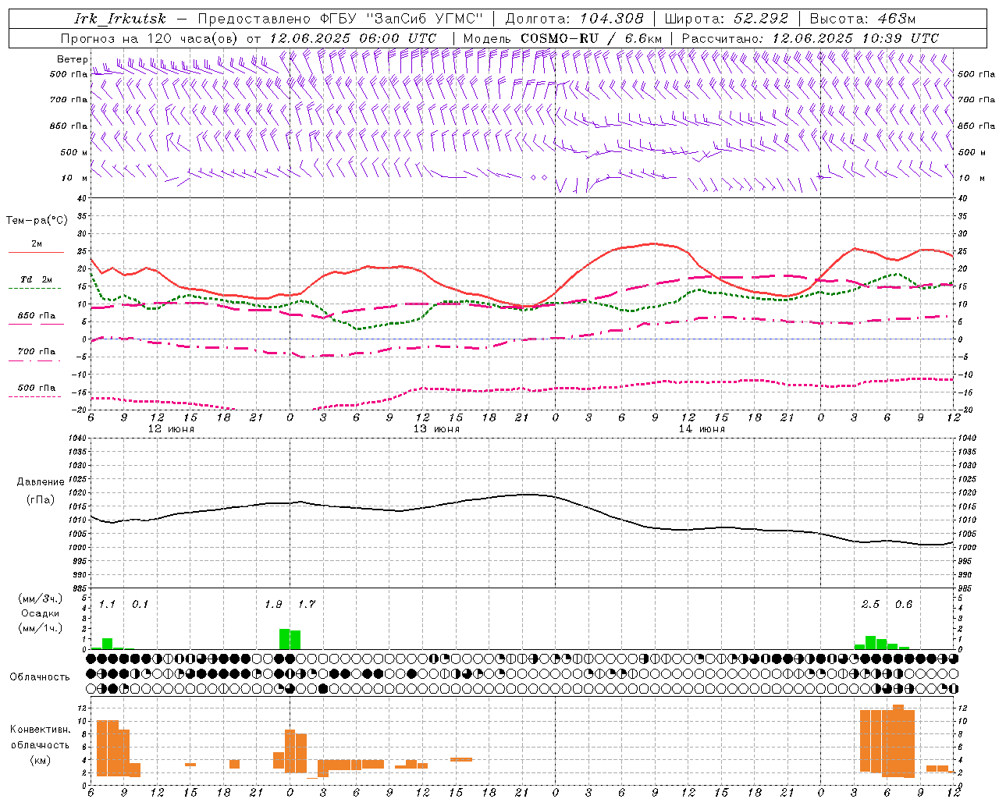Screen dimensions: 999x799
Task: Click the longitude value Долгота: 104.308
Action: click(574, 19)
